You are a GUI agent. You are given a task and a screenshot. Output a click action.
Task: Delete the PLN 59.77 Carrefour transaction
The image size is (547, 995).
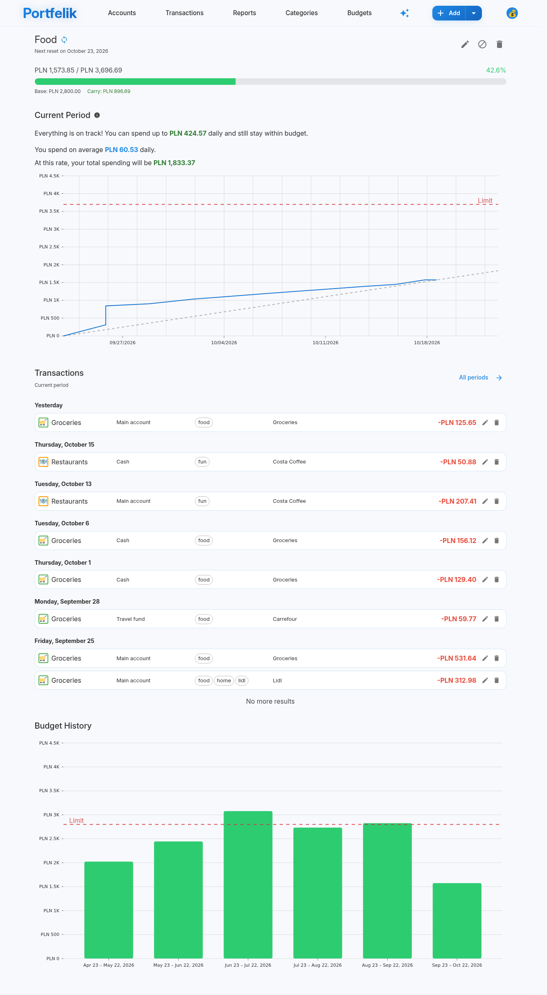pyautogui.click(x=497, y=619)
